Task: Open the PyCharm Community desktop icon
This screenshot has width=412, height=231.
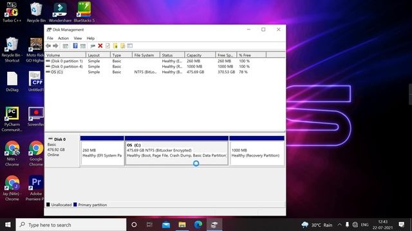Action: pos(12,119)
